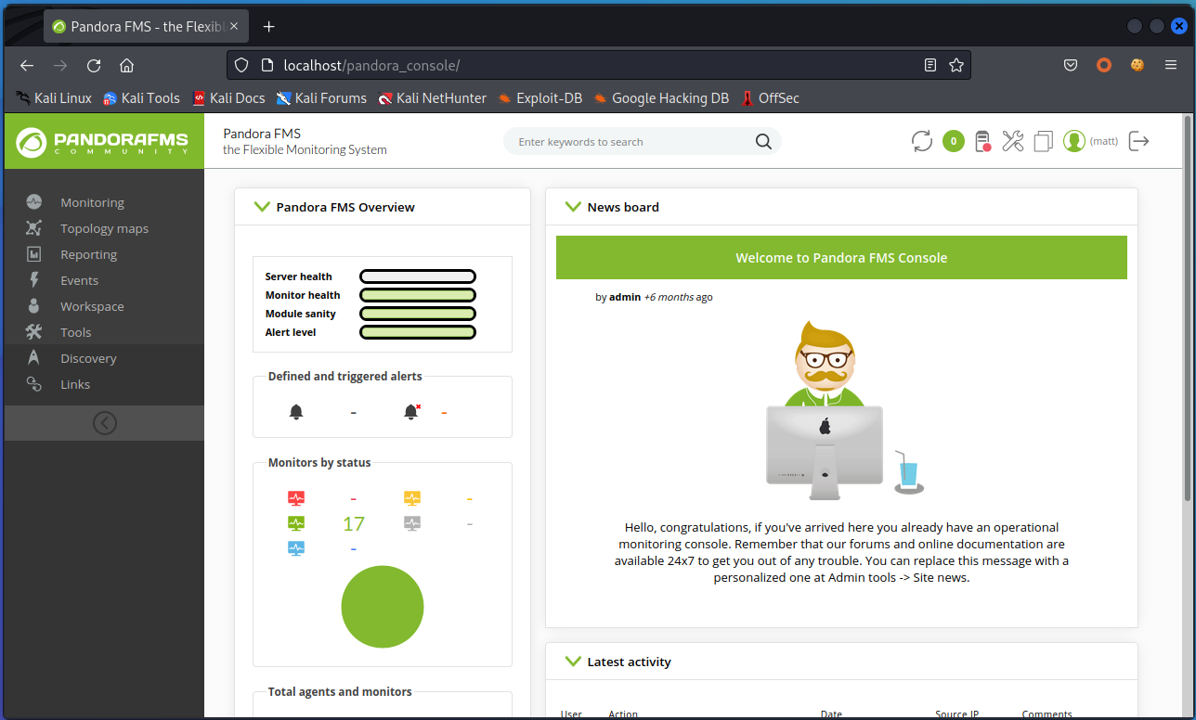Reload the page in the browser
Image resolution: width=1196 pixels, height=720 pixels.
(x=94, y=65)
